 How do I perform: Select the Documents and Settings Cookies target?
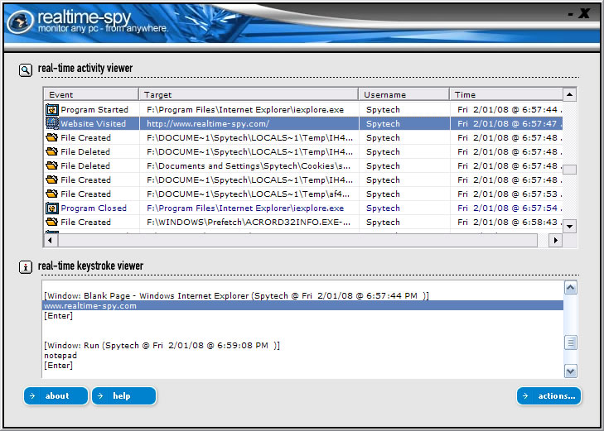tap(249, 165)
